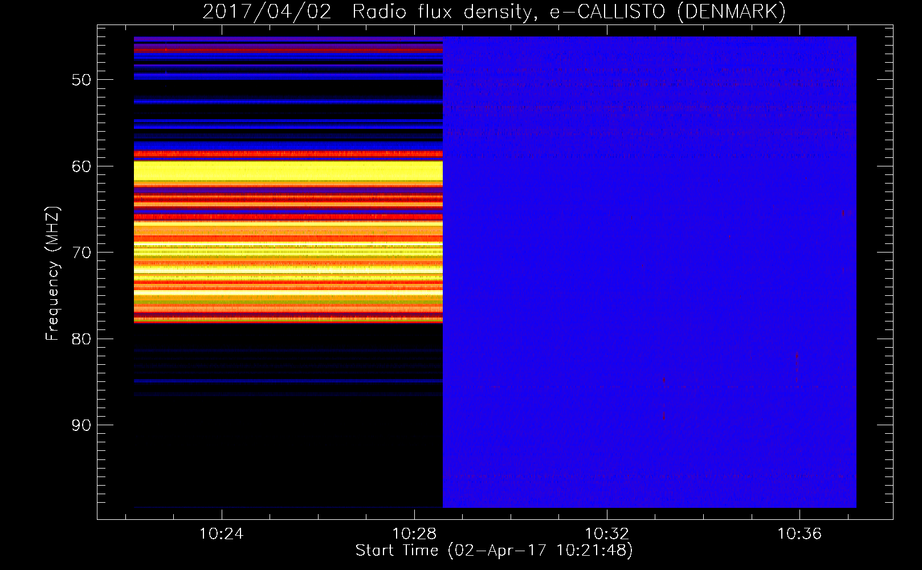922x570 pixels.
Task: Select the 60 frequency tick label
Action: pos(81,166)
